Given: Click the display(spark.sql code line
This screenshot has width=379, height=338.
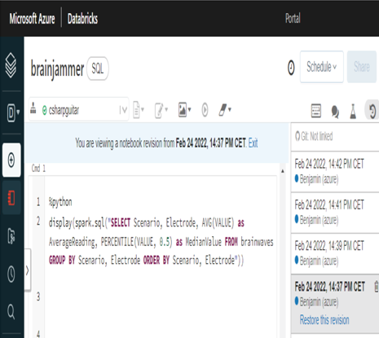Looking at the screenshot, I should (147, 222).
